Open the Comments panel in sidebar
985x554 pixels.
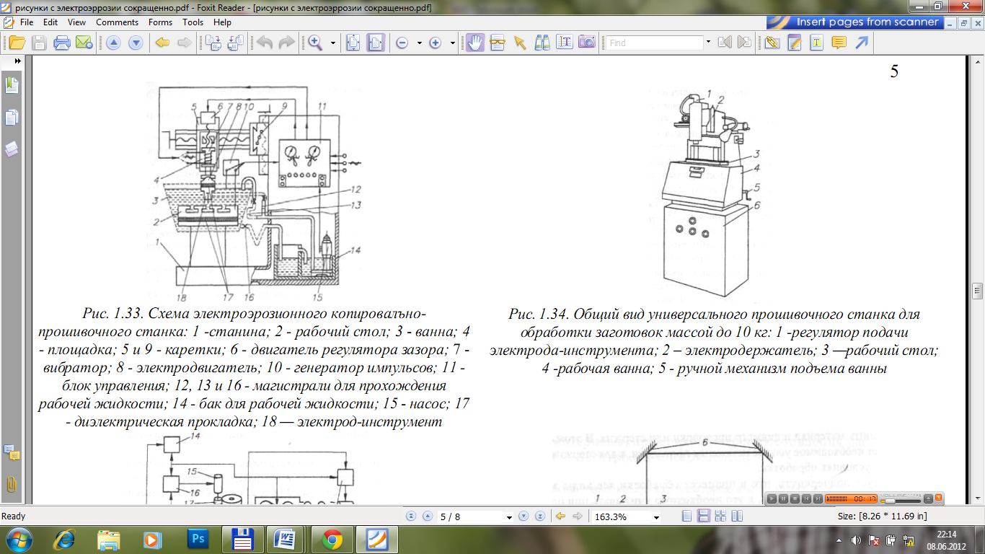(x=12, y=452)
